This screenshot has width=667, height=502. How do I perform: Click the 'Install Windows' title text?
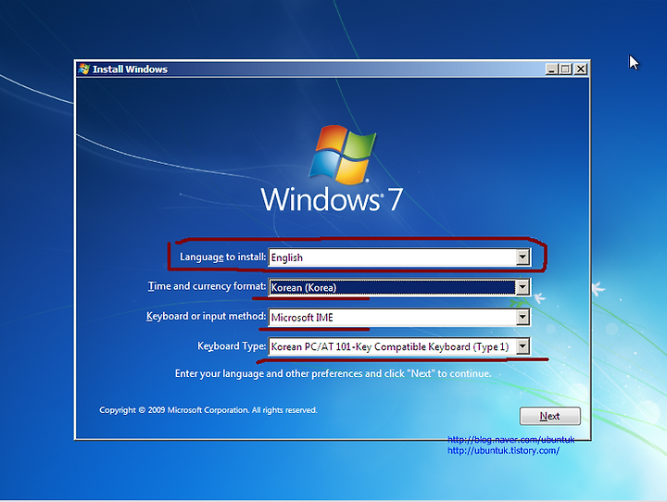tap(131, 69)
